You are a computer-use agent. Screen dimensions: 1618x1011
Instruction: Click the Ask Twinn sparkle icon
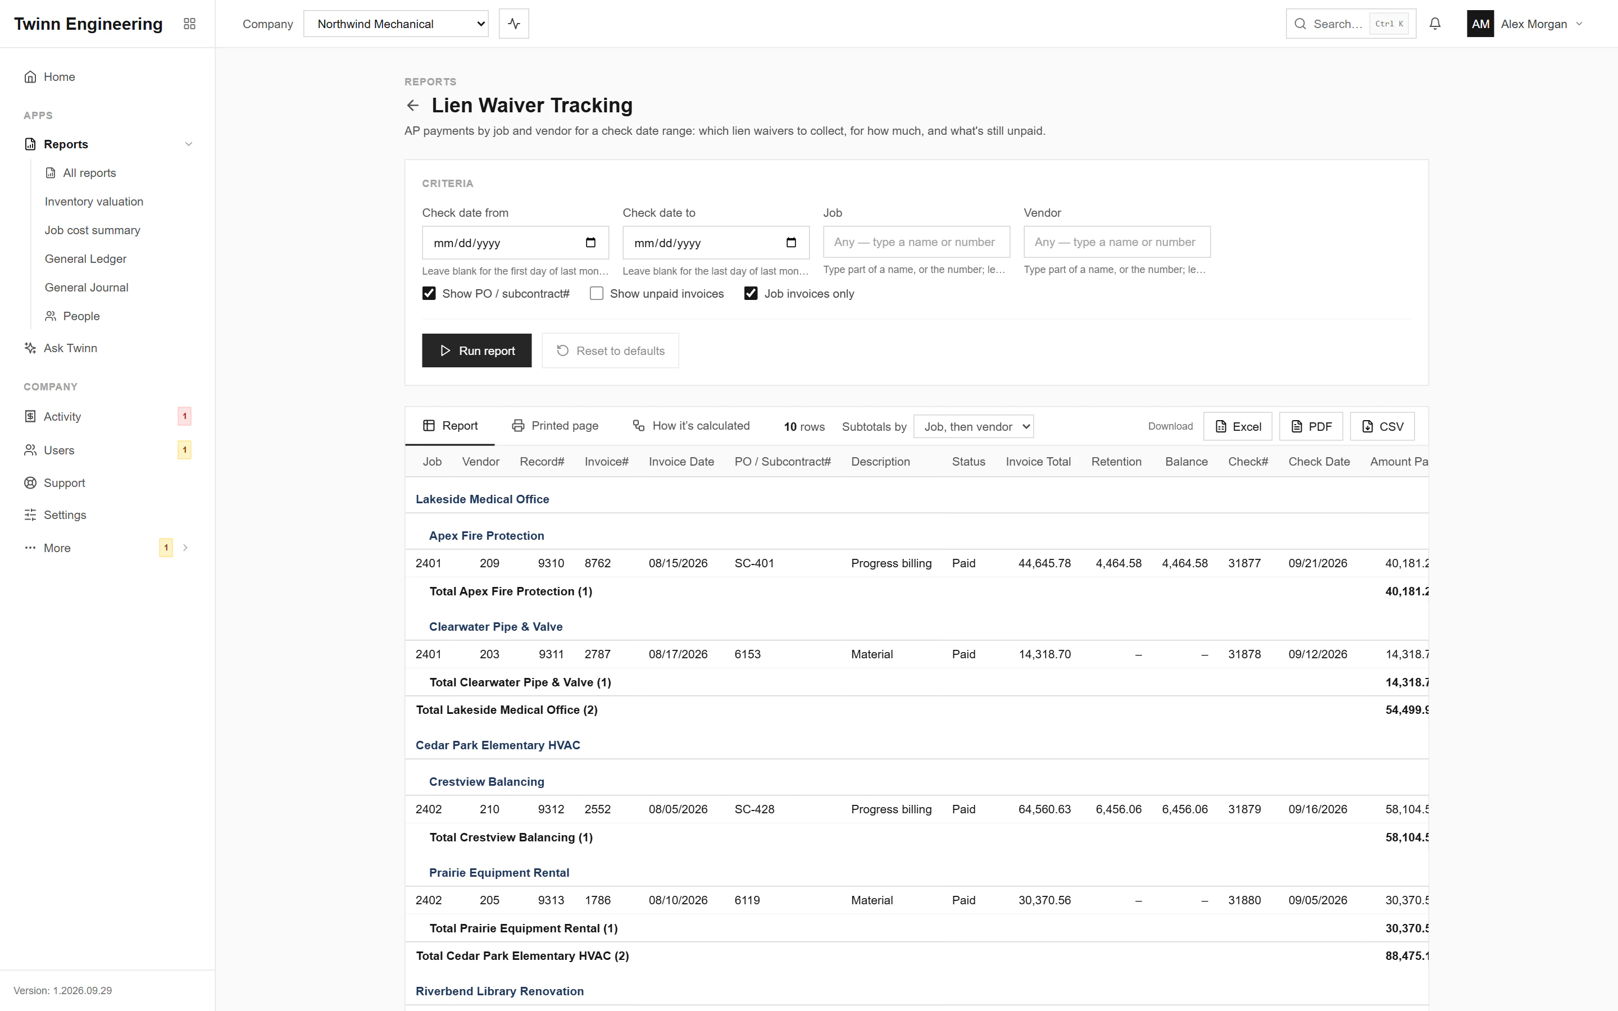click(x=30, y=348)
